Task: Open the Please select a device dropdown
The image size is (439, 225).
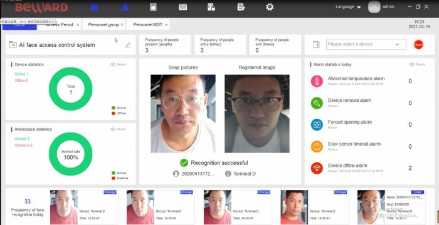Action: coord(366,44)
